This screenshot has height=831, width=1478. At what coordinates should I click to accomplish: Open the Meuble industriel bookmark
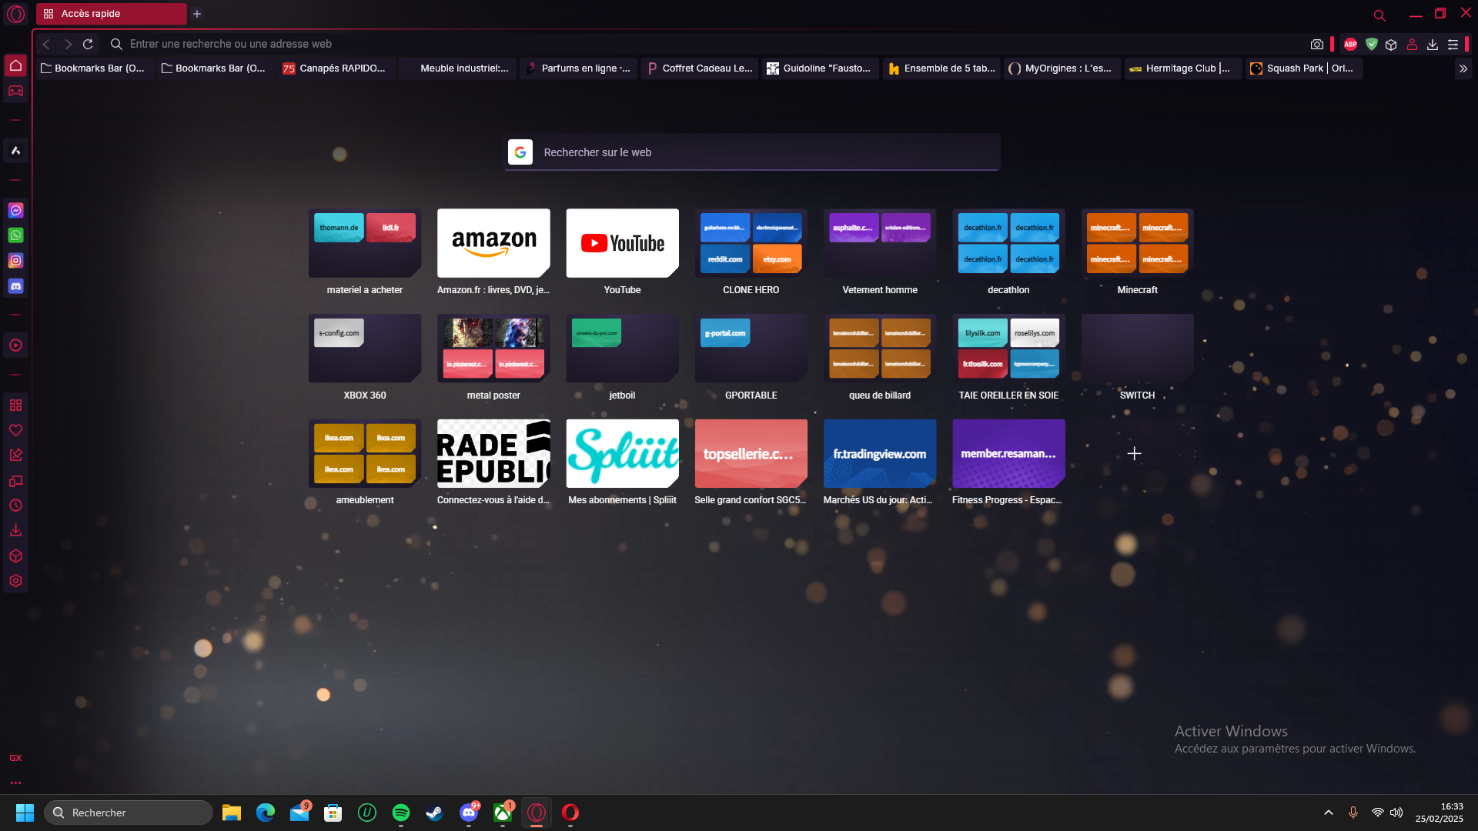457,68
